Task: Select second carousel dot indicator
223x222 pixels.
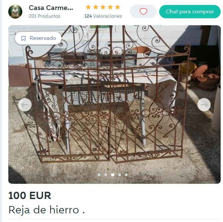Action: point(106,175)
